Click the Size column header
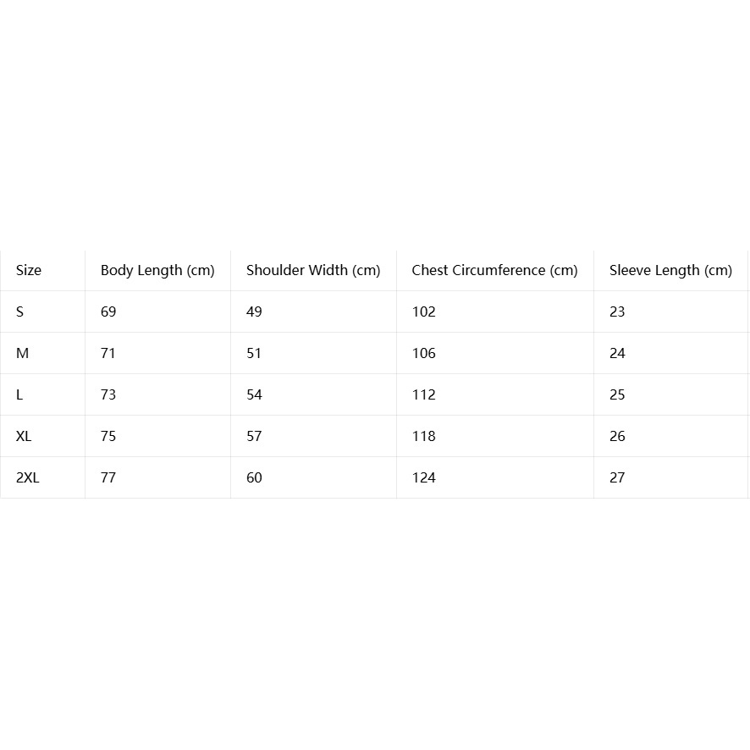Image resolution: width=750 pixels, height=750 pixels. point(29,270)
